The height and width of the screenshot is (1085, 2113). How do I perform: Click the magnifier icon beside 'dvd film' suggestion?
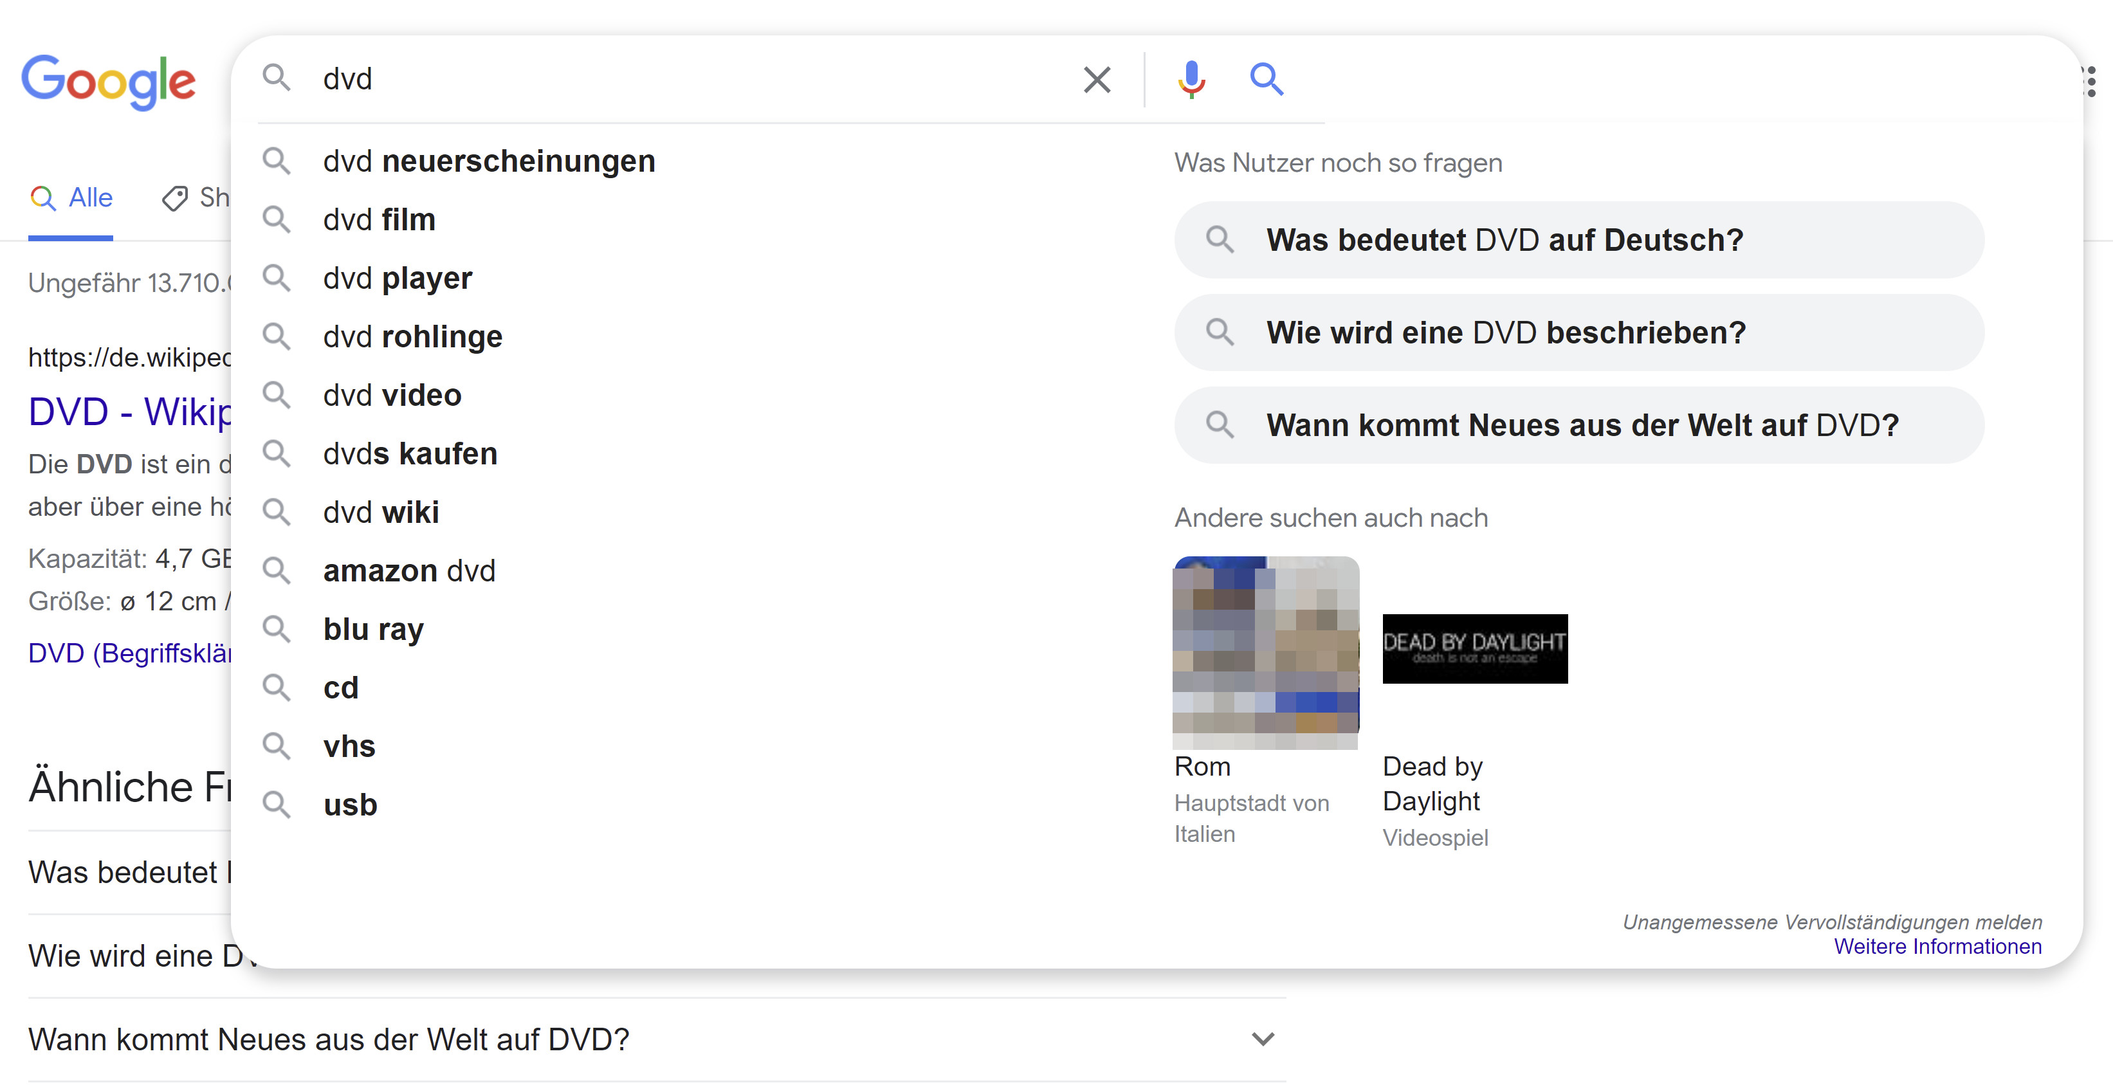(277, 220)
